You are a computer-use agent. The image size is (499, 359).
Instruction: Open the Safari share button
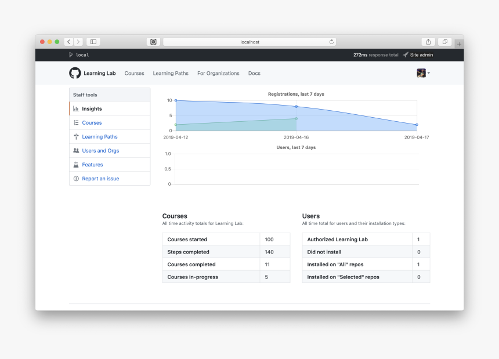click(x=428, y=42)
